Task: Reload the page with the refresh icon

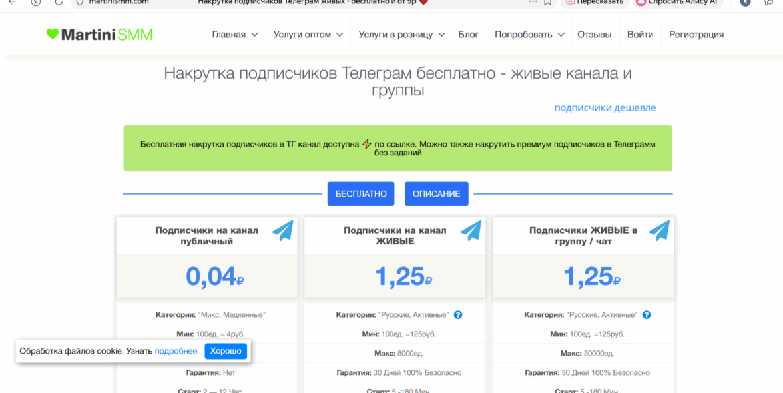Action: point(59,2)
